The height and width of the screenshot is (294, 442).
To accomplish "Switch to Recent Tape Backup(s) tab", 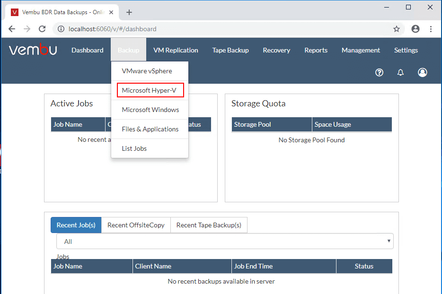I will (209, 225).
